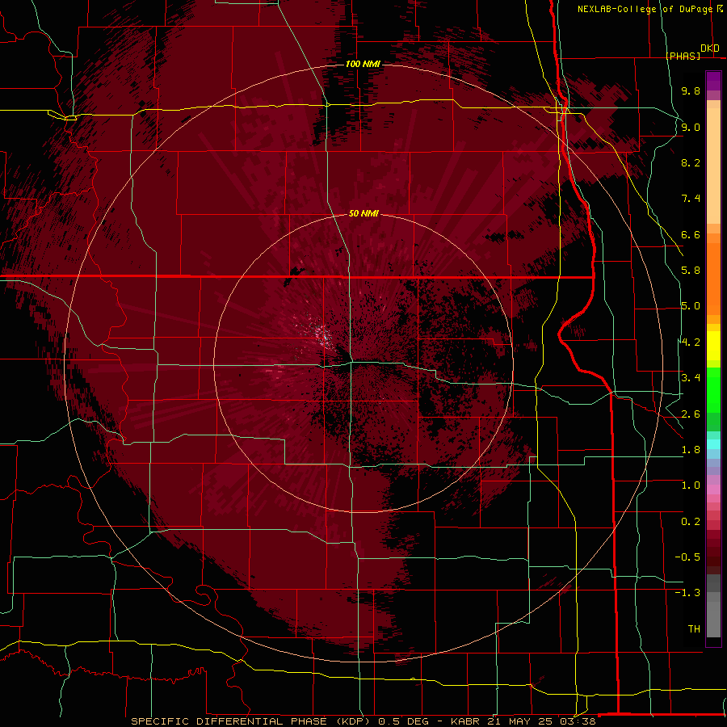The height and width of the screenshot is (727, 727).
Task: Pick the yellow segment of the color bar
Action: tap(713, 346)
